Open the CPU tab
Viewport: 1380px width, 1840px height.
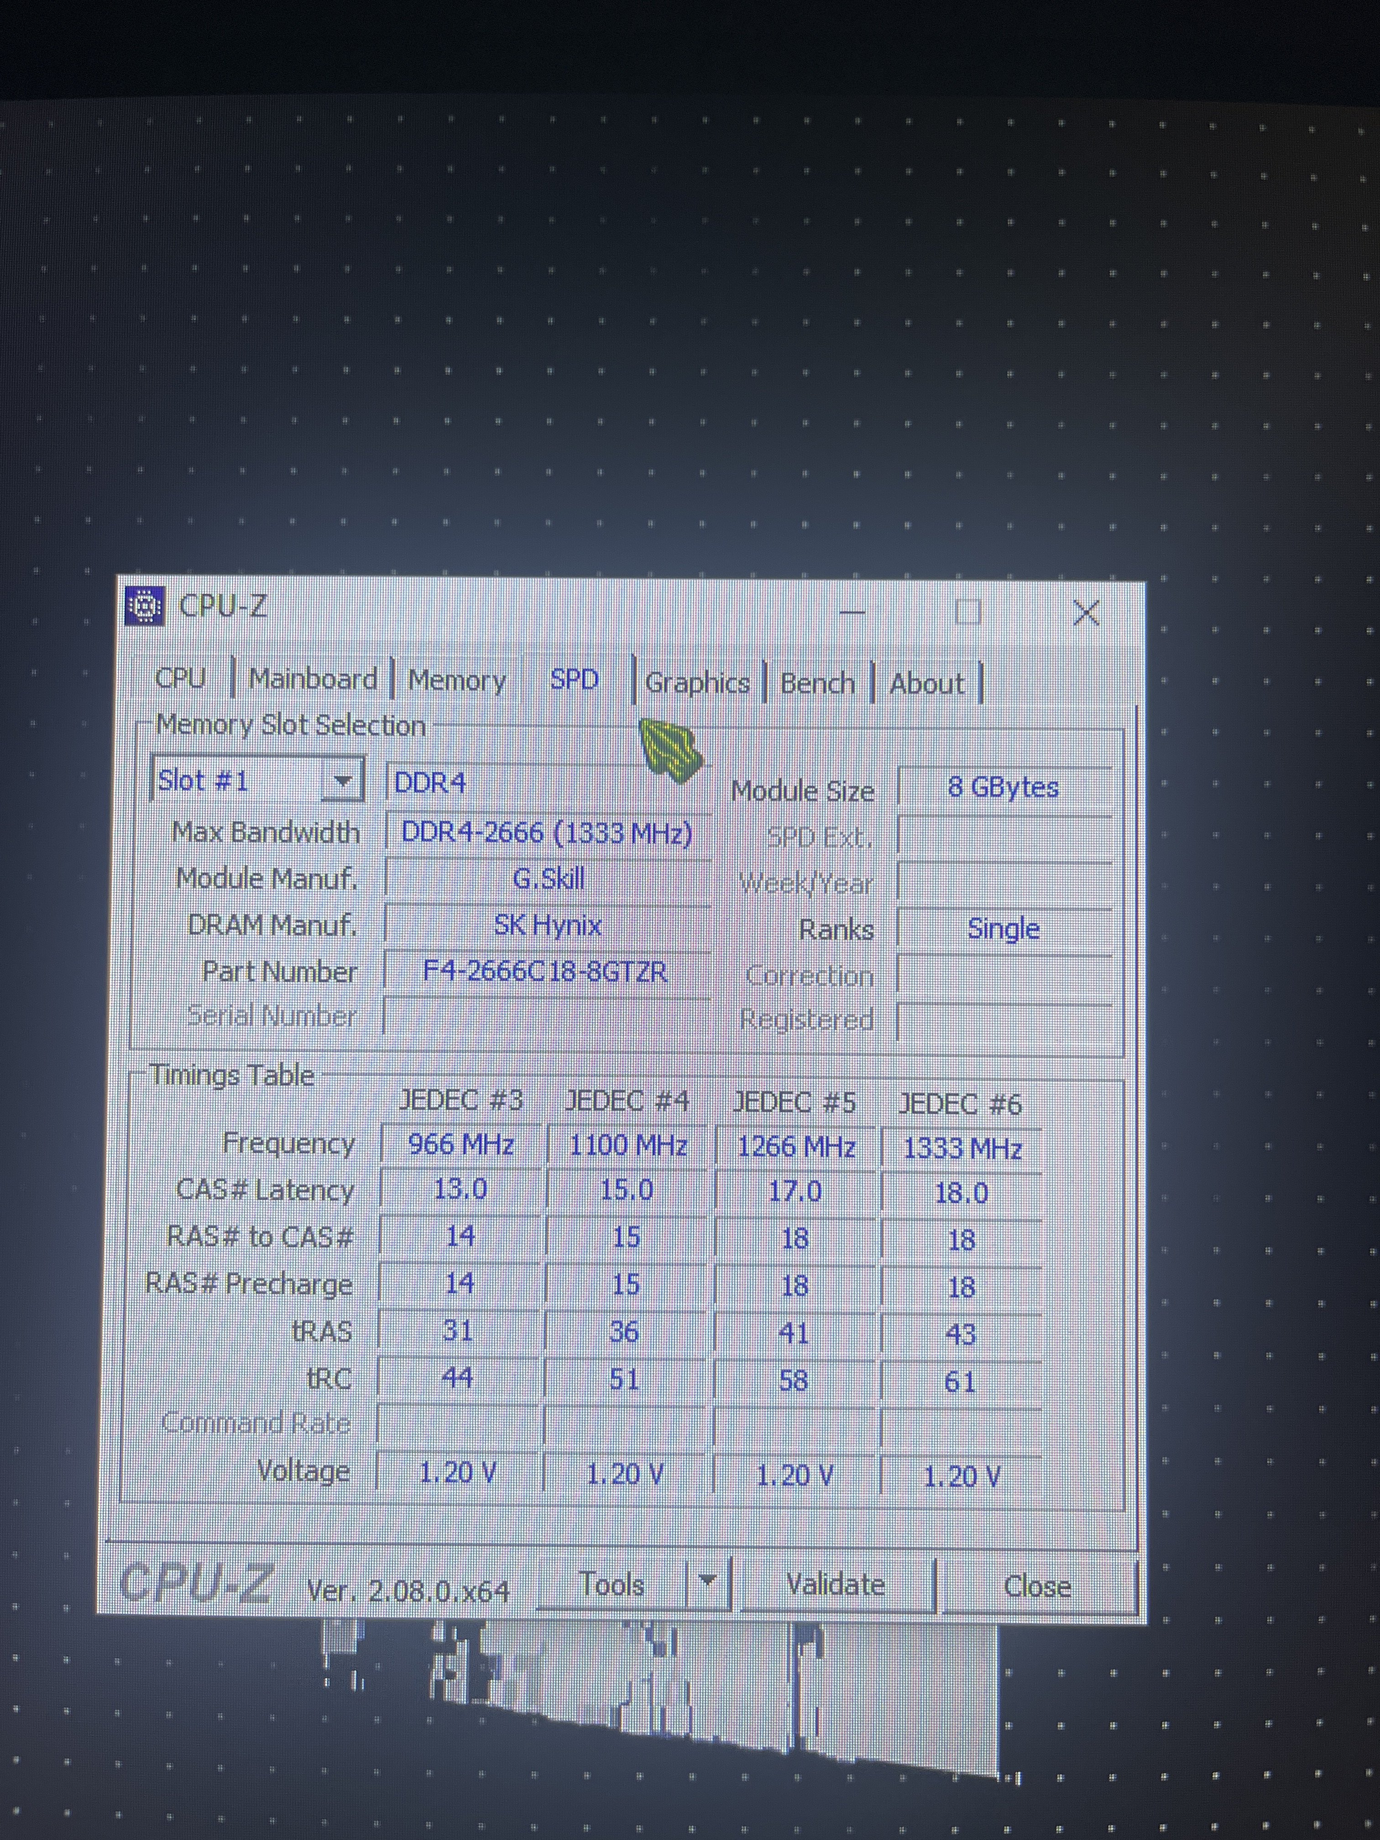[180, 678]
